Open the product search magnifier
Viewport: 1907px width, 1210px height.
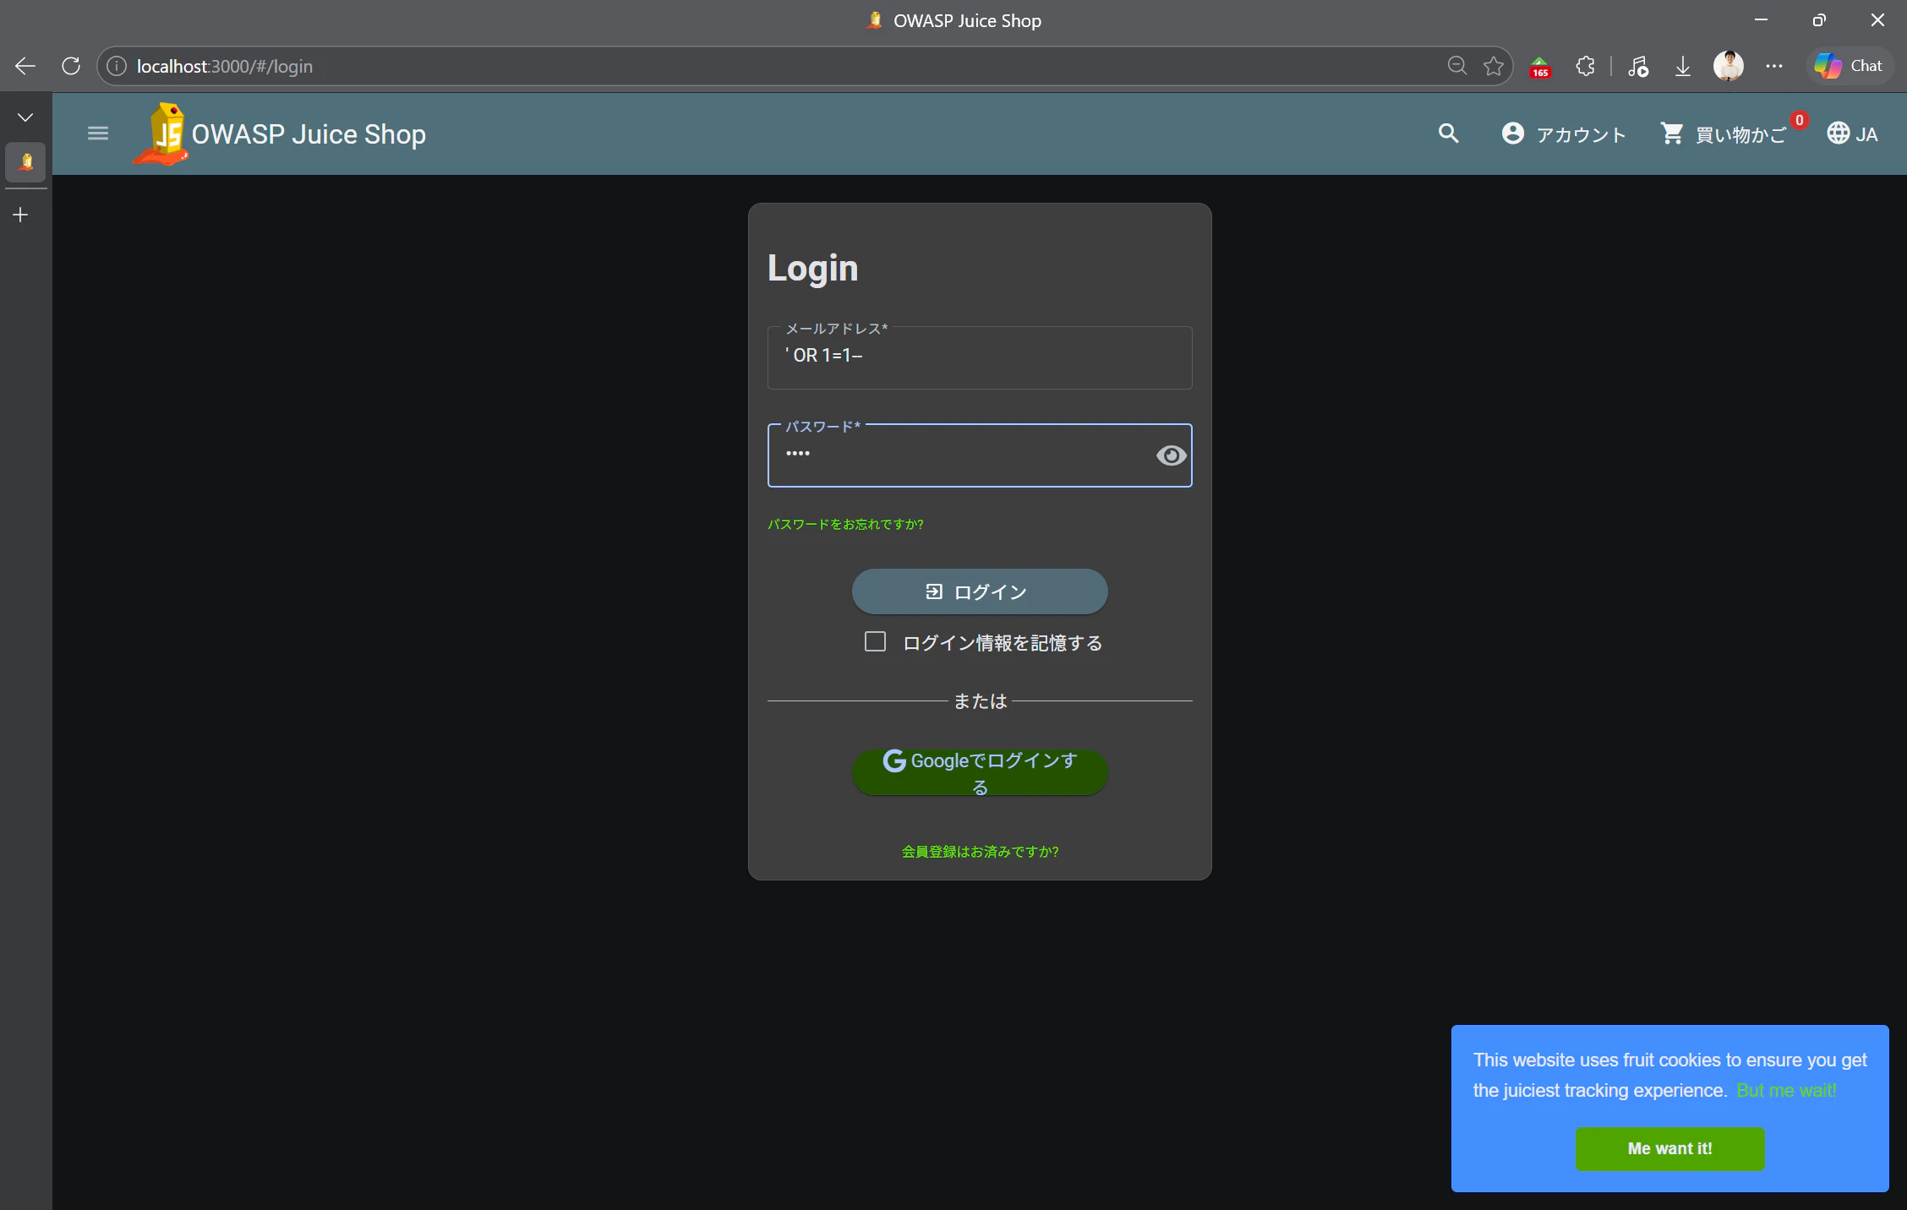pyautogui.click(x=1449, y=134)
